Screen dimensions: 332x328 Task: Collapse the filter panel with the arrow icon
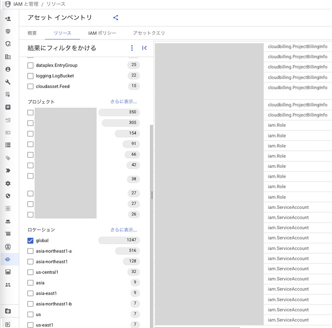[x=144, y=48]
